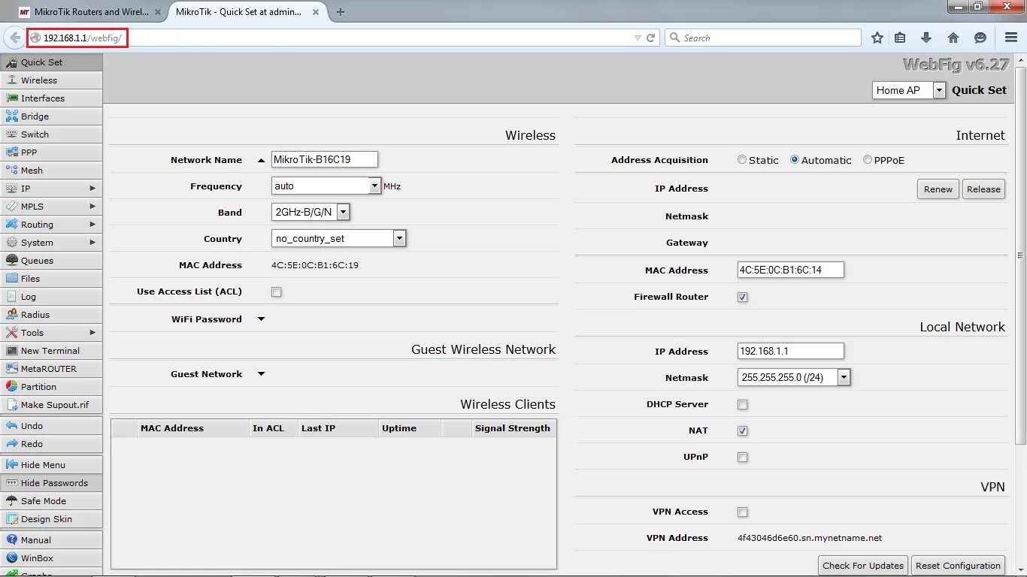1027x577 pixels.
Task: Open the browser hamburger menu
Action: [1011, 38]
